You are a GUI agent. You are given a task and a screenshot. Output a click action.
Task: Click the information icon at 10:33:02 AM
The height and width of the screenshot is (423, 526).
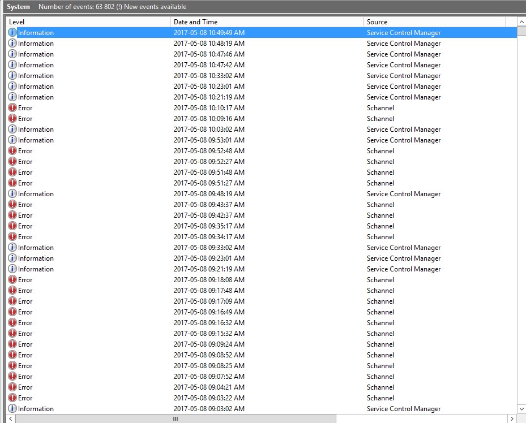(12, 75)
